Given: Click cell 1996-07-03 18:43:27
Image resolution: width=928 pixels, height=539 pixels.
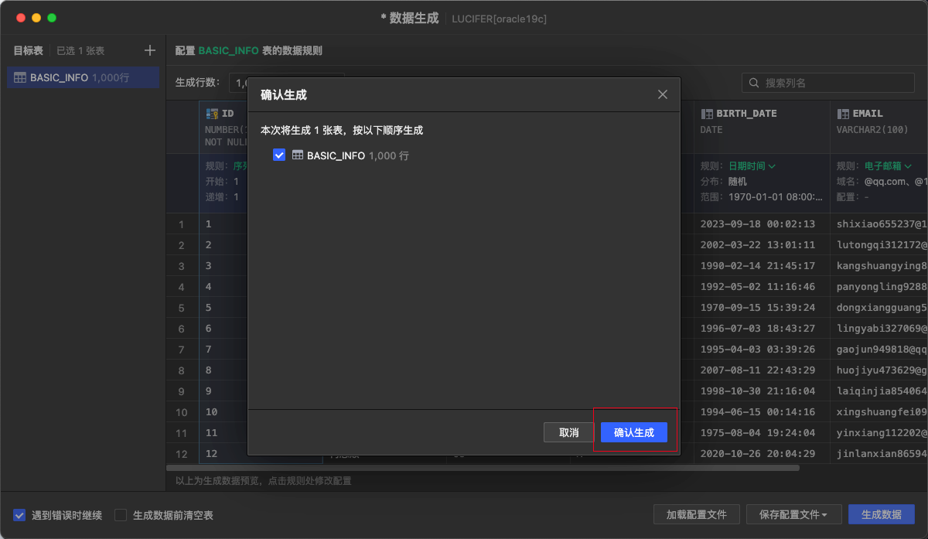Looking at the screenshot, I should pyautogui.click(x=762, y=329).
